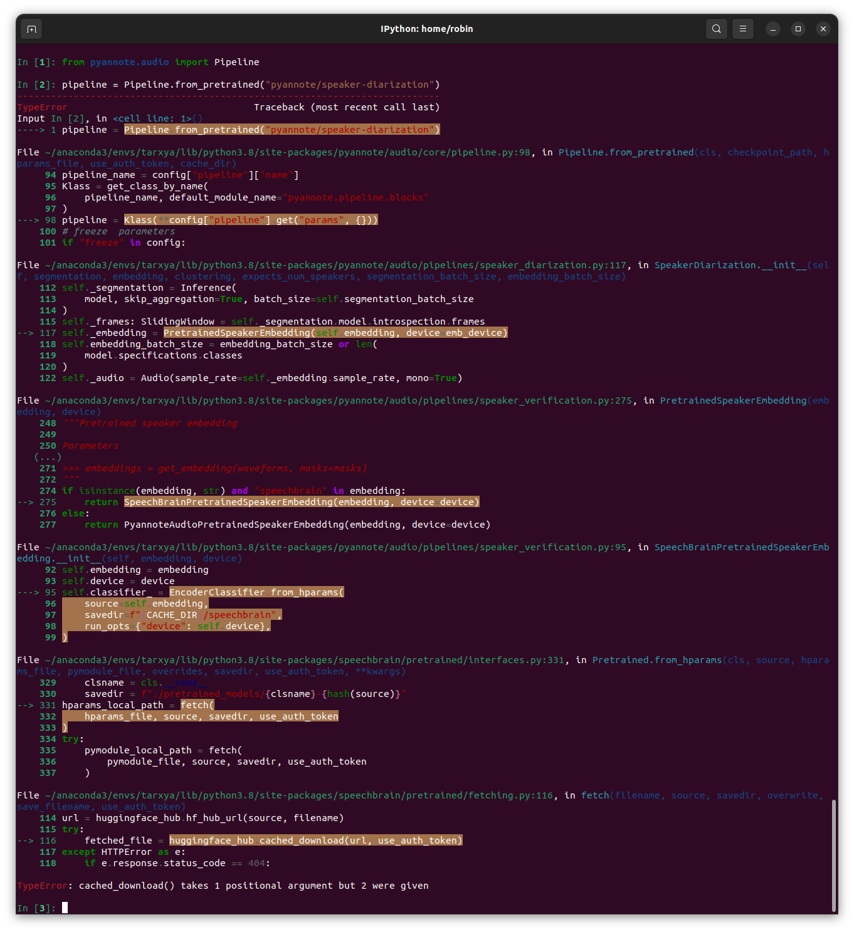
Task: Open the hamburger menu
Action: pos(742,29)
